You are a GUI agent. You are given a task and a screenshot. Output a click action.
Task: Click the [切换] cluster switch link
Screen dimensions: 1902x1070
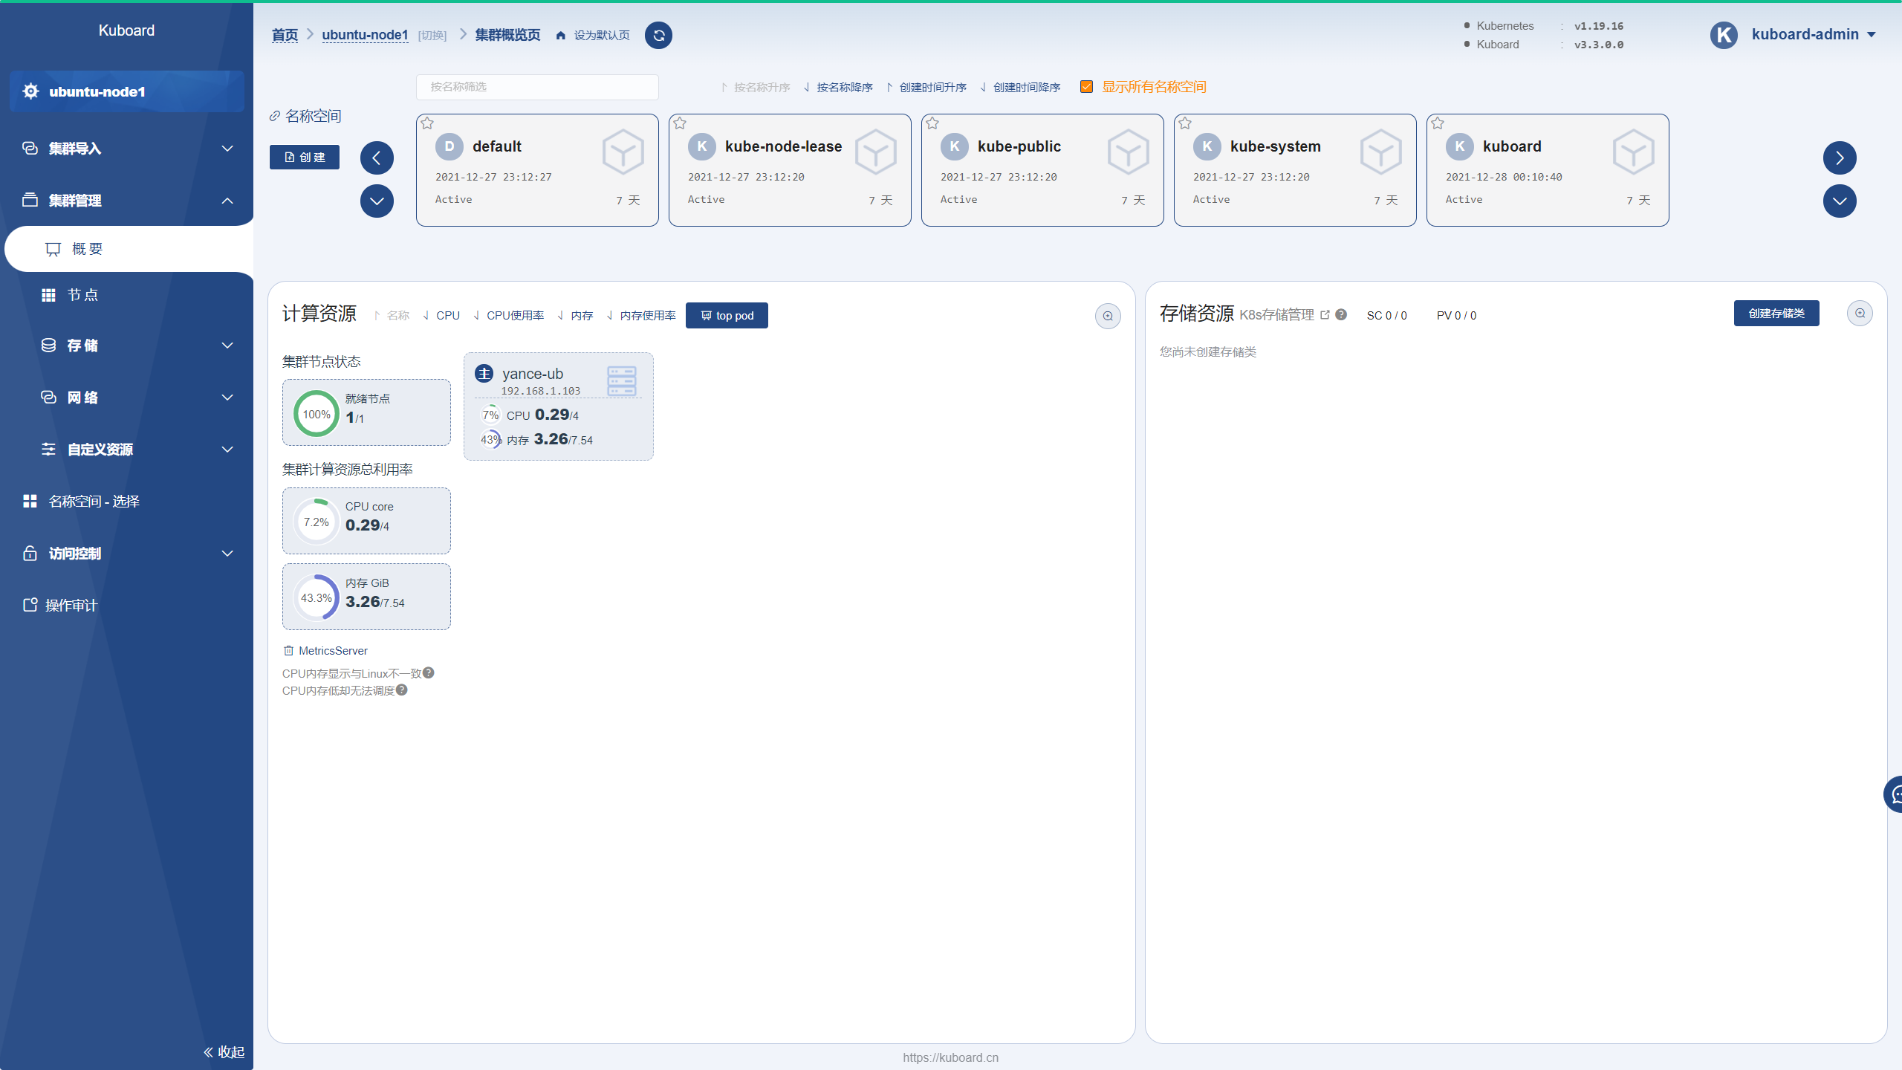pos(432,36)
